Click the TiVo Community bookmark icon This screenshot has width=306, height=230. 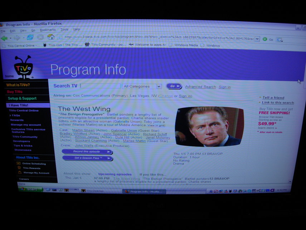pos(87,44)
